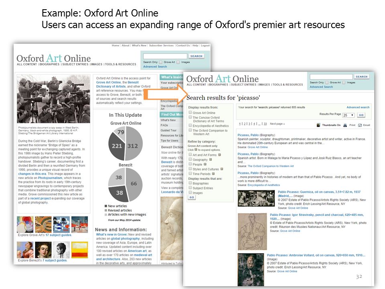Check Concise Oxford Dictionary of Art Terms
This screenshot has height=289, width=385.
190,117
